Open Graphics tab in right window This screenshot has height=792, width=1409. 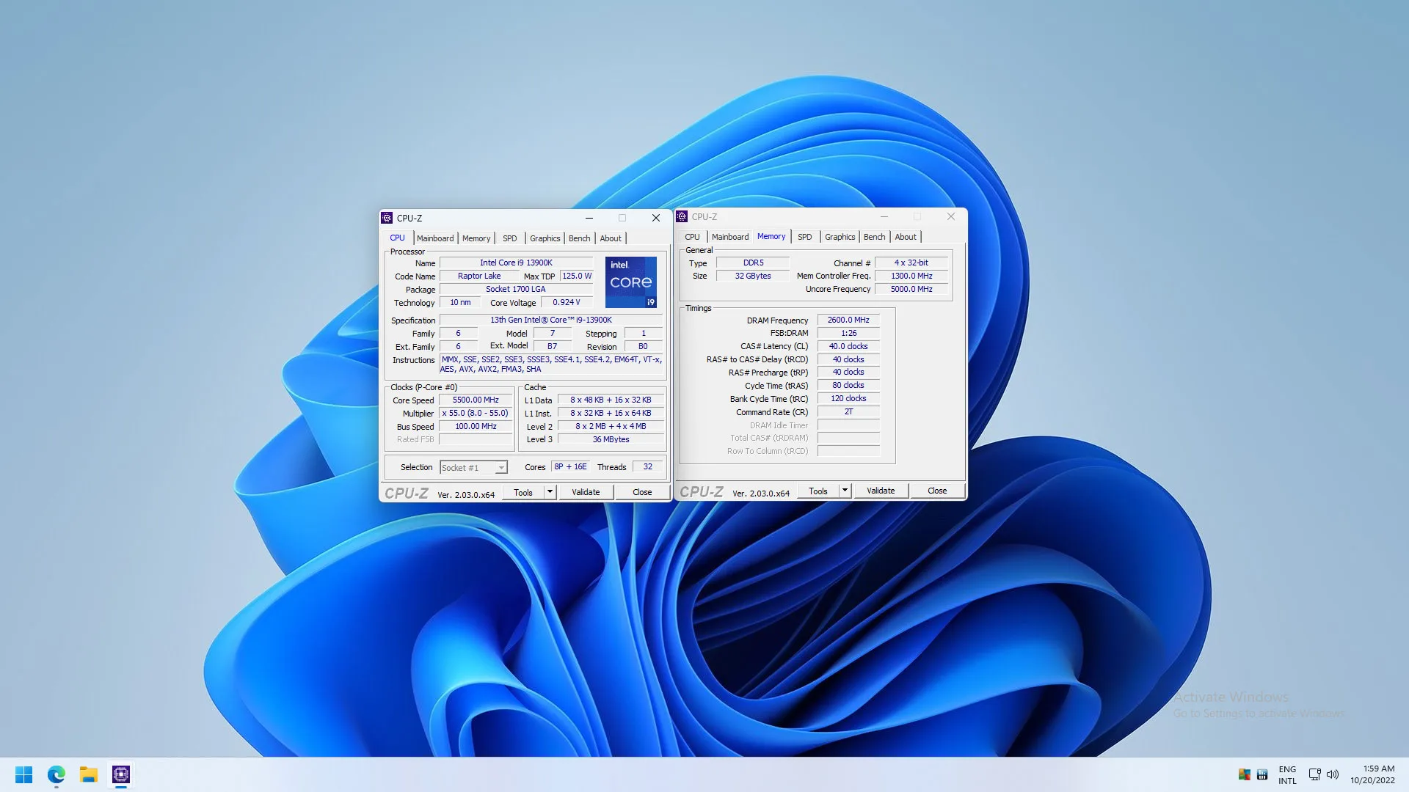840,237
